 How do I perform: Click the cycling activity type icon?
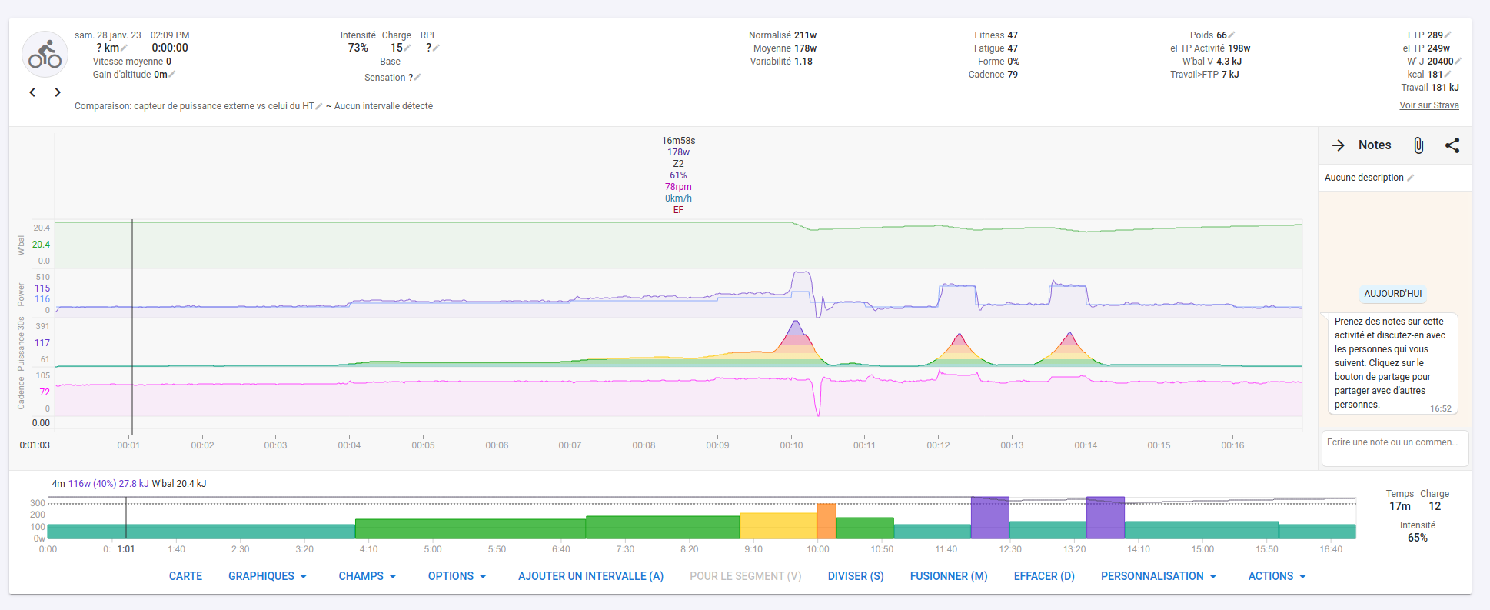pos(45,55)
